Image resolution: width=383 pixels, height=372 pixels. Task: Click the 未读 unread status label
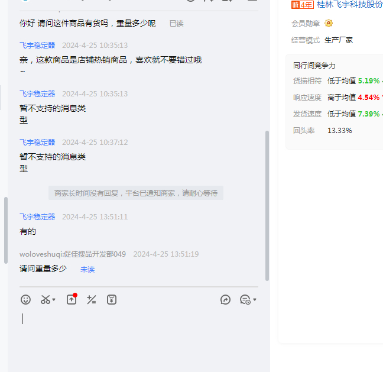87,269
